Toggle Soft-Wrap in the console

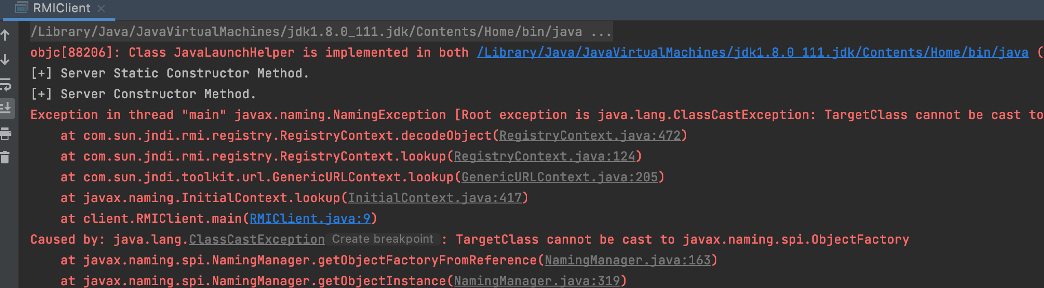(x=6, y=85)
